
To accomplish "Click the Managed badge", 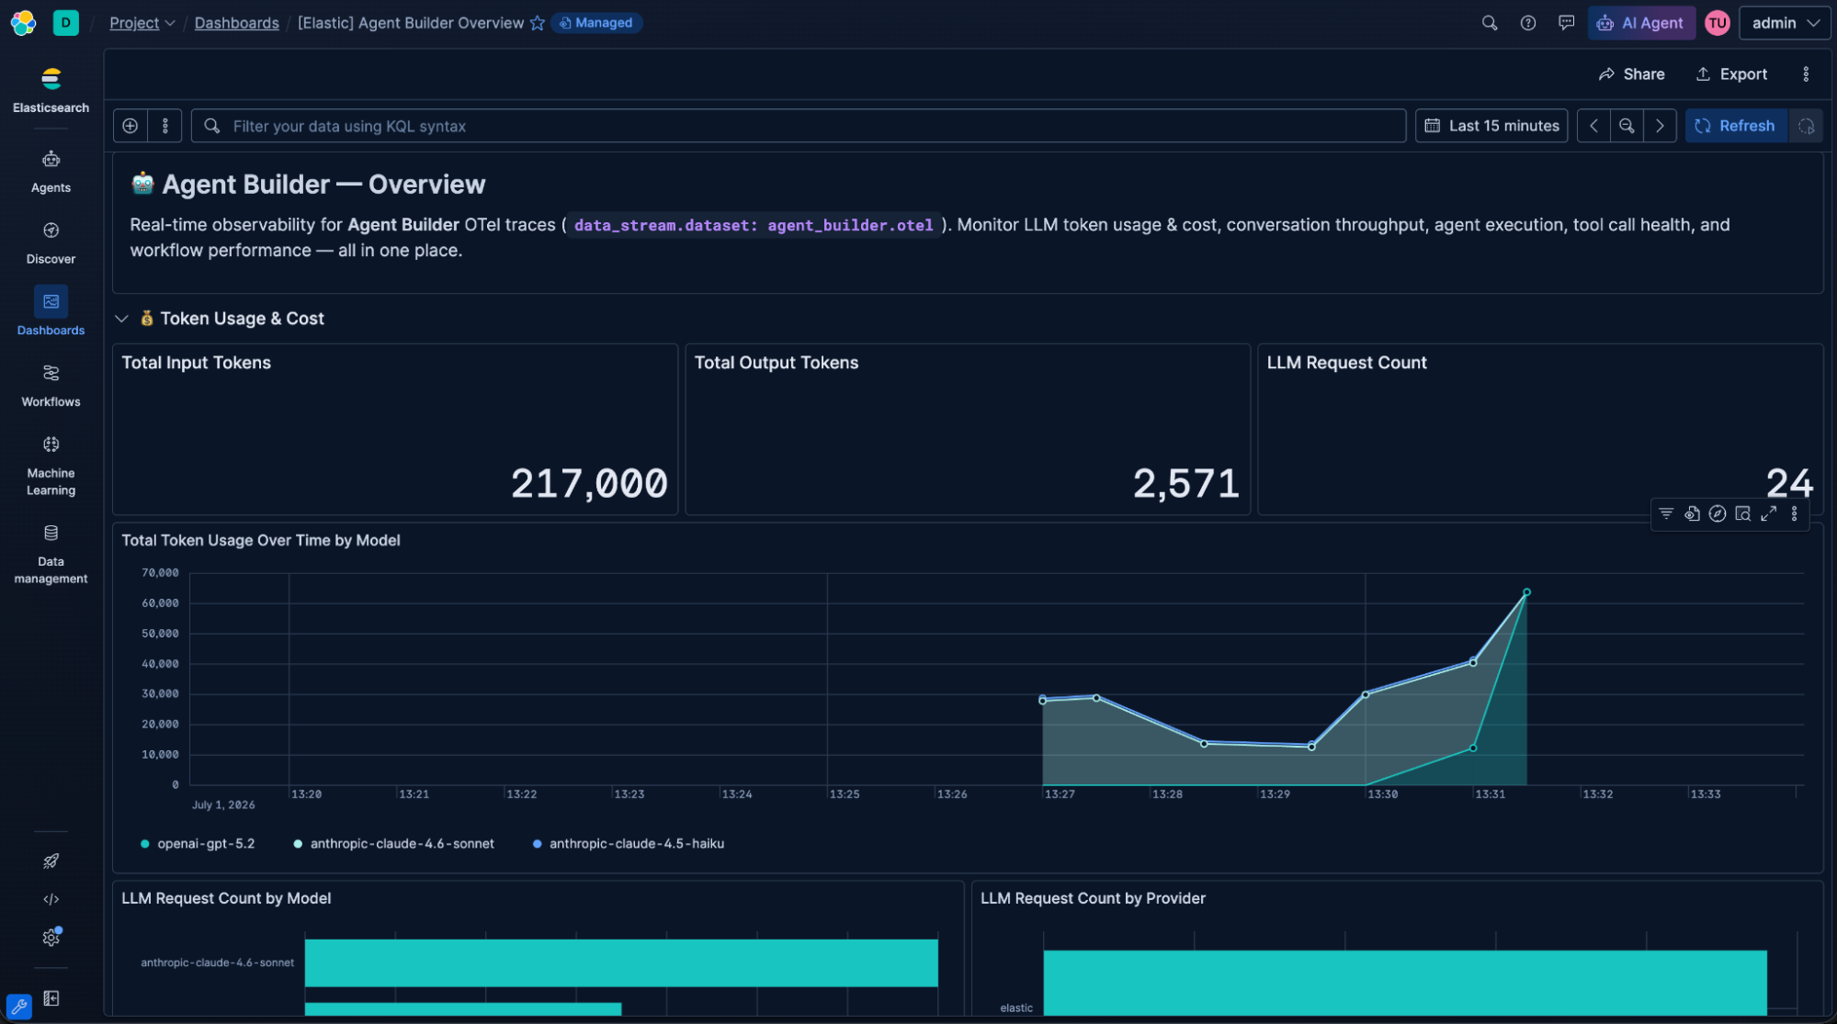I will [x=595, y=23].
